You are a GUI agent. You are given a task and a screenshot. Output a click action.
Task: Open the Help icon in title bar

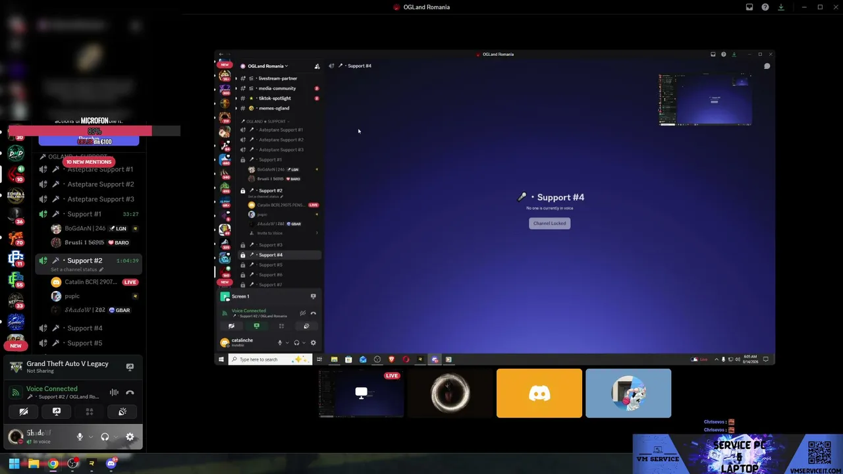click(x=765, y=7)
